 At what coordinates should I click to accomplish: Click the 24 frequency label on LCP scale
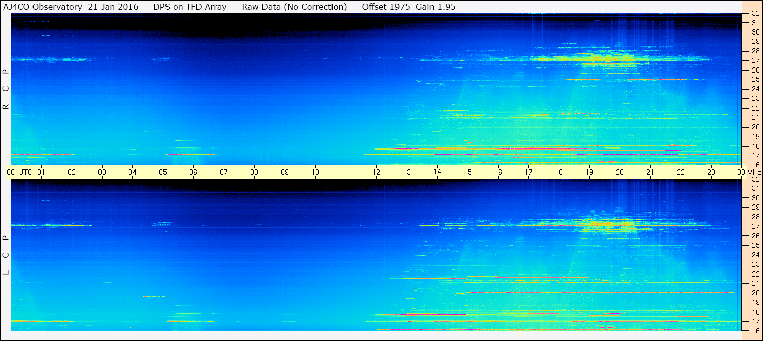(x=755, y=255)
